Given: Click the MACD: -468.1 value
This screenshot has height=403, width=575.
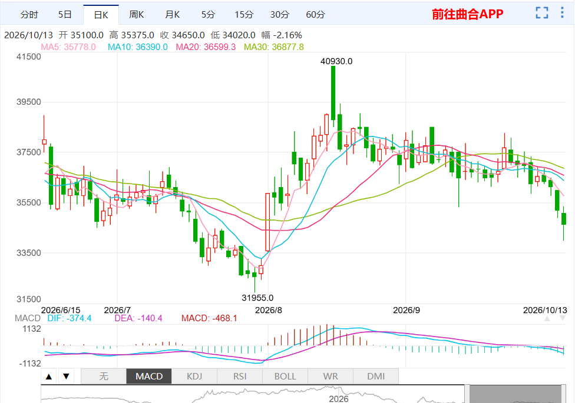Looking at the screenshot, I should (x=209, y=318).
